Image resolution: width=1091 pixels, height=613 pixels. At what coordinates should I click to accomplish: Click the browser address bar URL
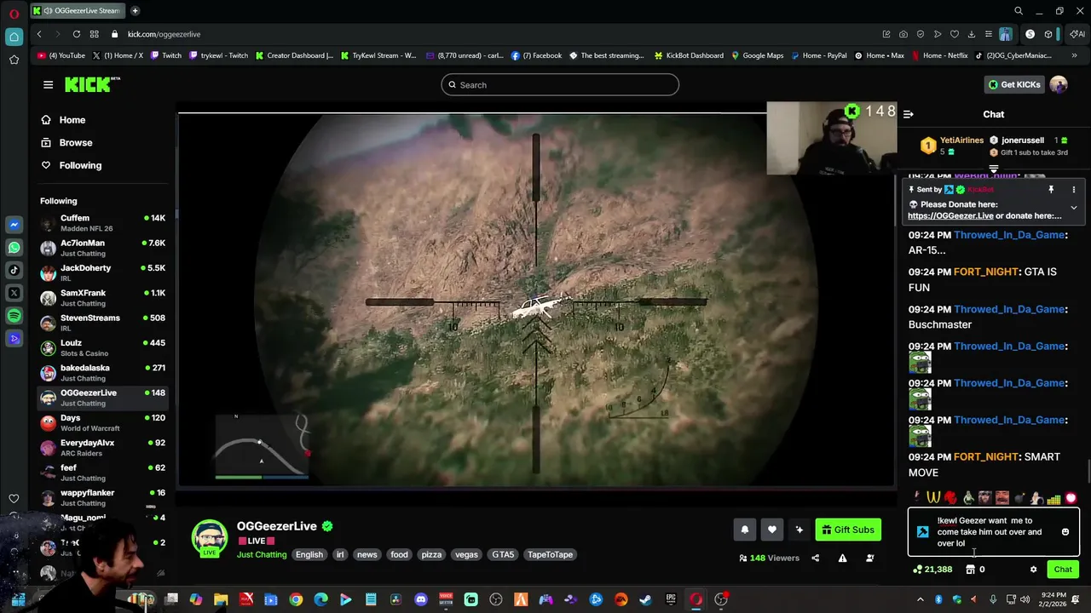pos(164,34)
